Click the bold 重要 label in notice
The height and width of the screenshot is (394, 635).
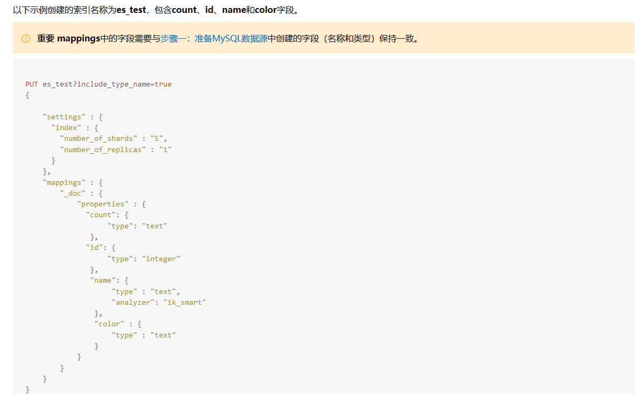(x=46, y=38)
